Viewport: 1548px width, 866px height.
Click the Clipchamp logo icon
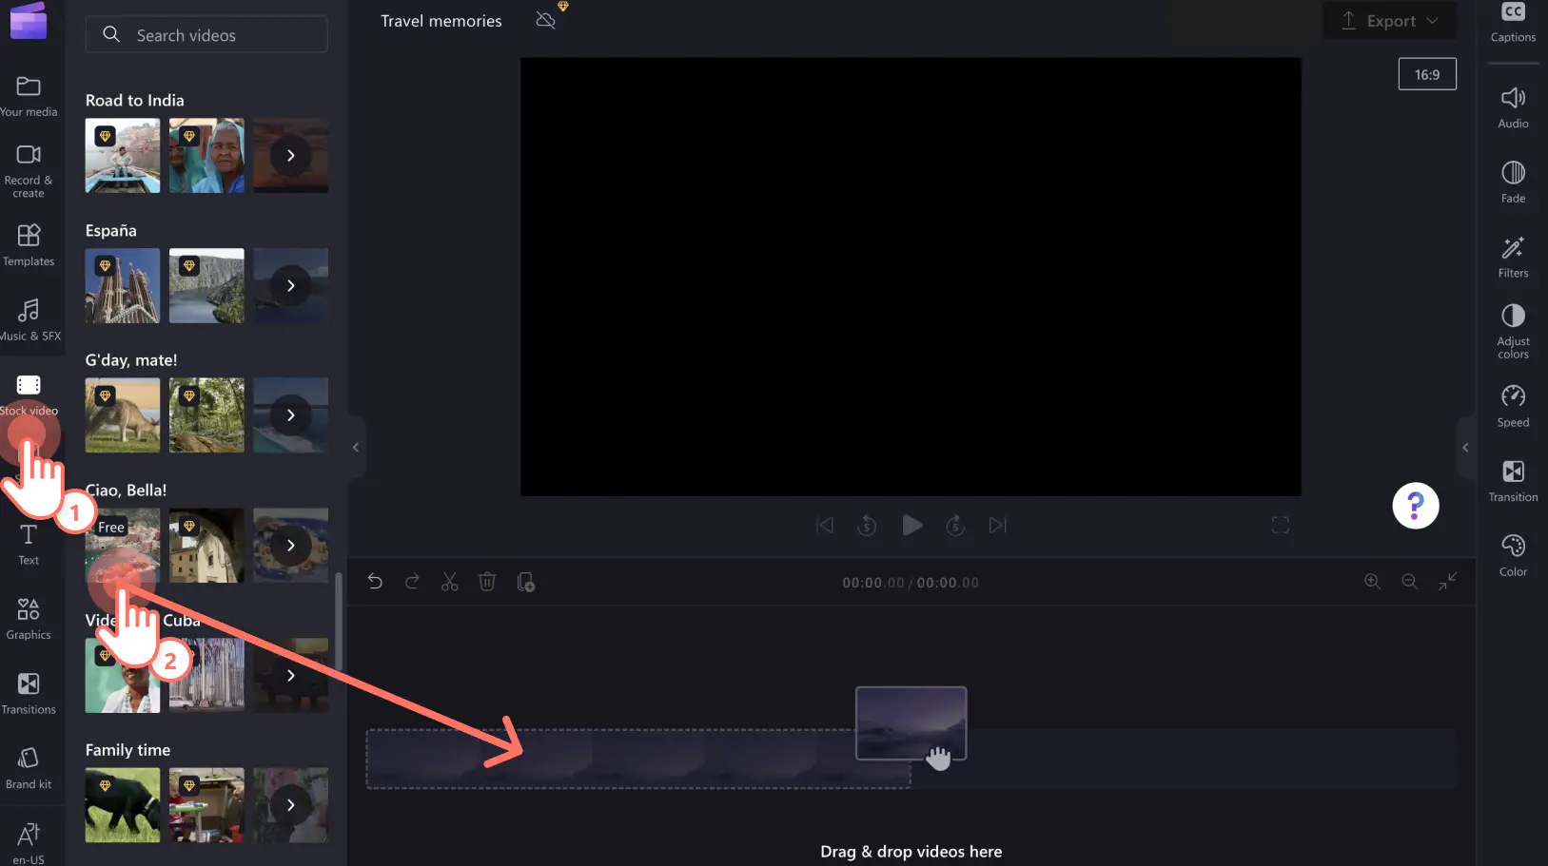(x=29, y=21)
